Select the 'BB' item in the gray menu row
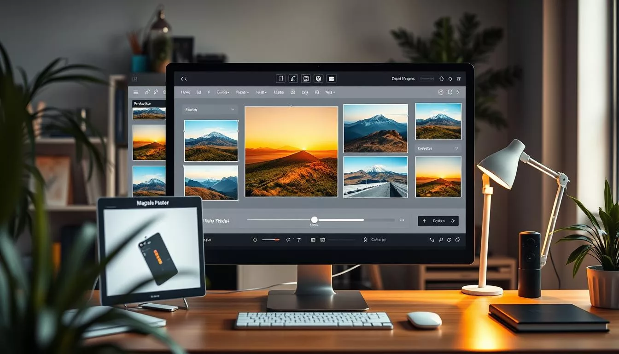This screenshot has height=354, width=619. (x=199, y=92)
